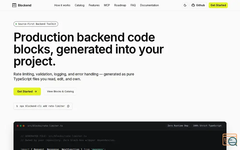Image resolution: width=240 pixels, height=150 pixels.
Task: Click the red window dot in code panel
Action: coord(18,126)
